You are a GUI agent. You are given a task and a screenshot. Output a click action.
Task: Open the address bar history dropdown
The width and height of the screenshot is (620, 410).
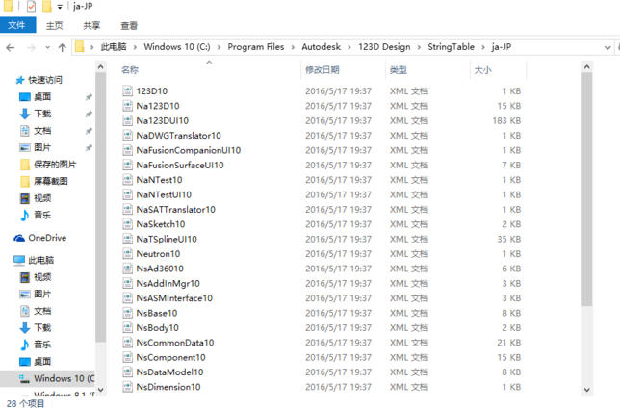[x=607, y=48]
